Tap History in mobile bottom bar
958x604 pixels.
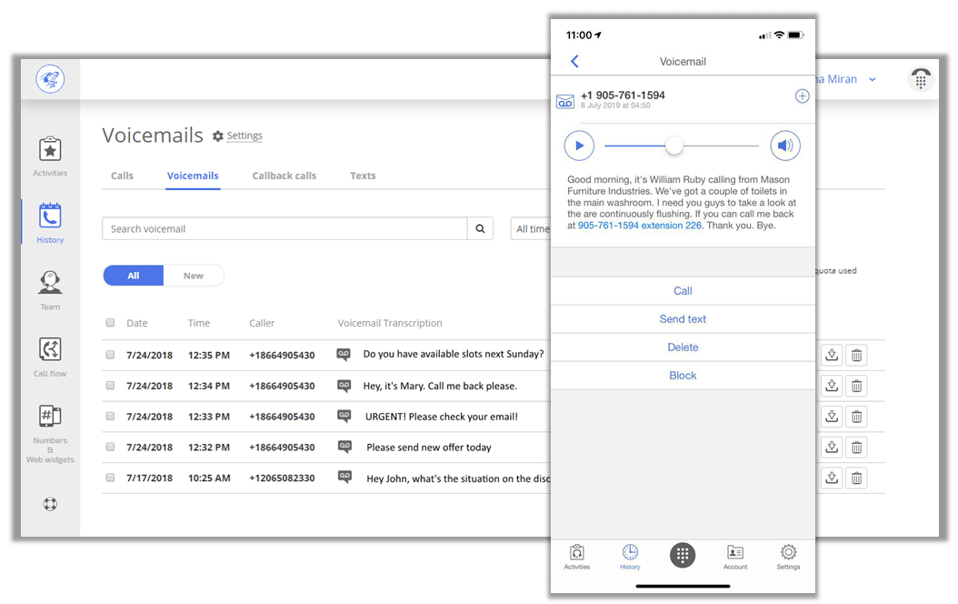pyautogui.click(x=630, y=557)
